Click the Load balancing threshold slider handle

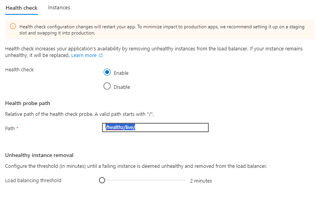(x=102, y=180)
